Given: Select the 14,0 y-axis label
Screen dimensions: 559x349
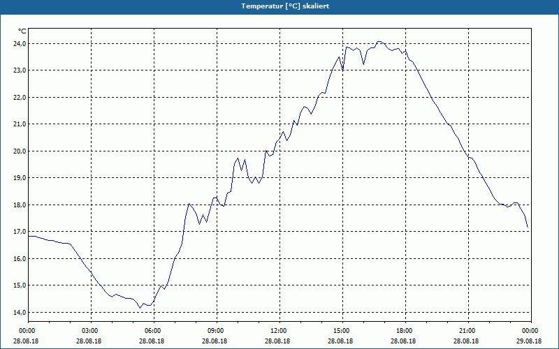Looking at the screenshot, I should 20,313.
